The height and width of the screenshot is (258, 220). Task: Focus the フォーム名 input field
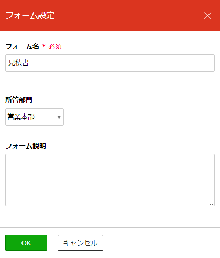click(x=110, y=63)
